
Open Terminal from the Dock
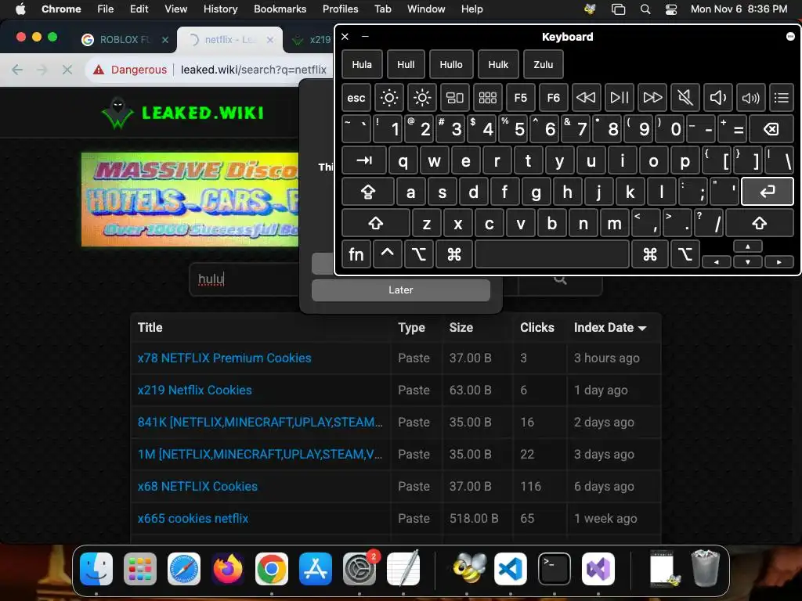coord(555,569)
